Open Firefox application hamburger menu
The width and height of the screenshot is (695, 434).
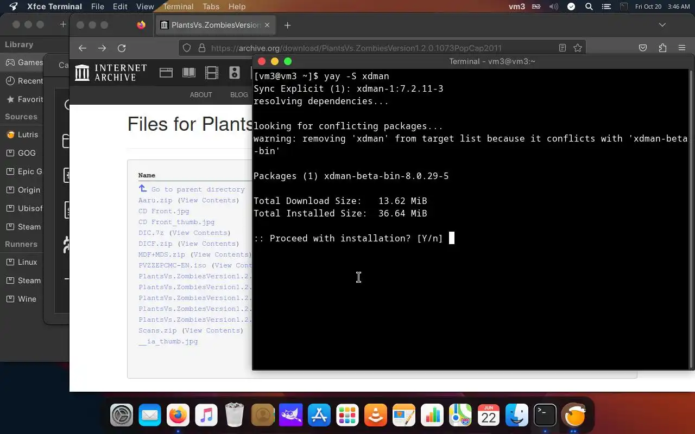[682, 48]
